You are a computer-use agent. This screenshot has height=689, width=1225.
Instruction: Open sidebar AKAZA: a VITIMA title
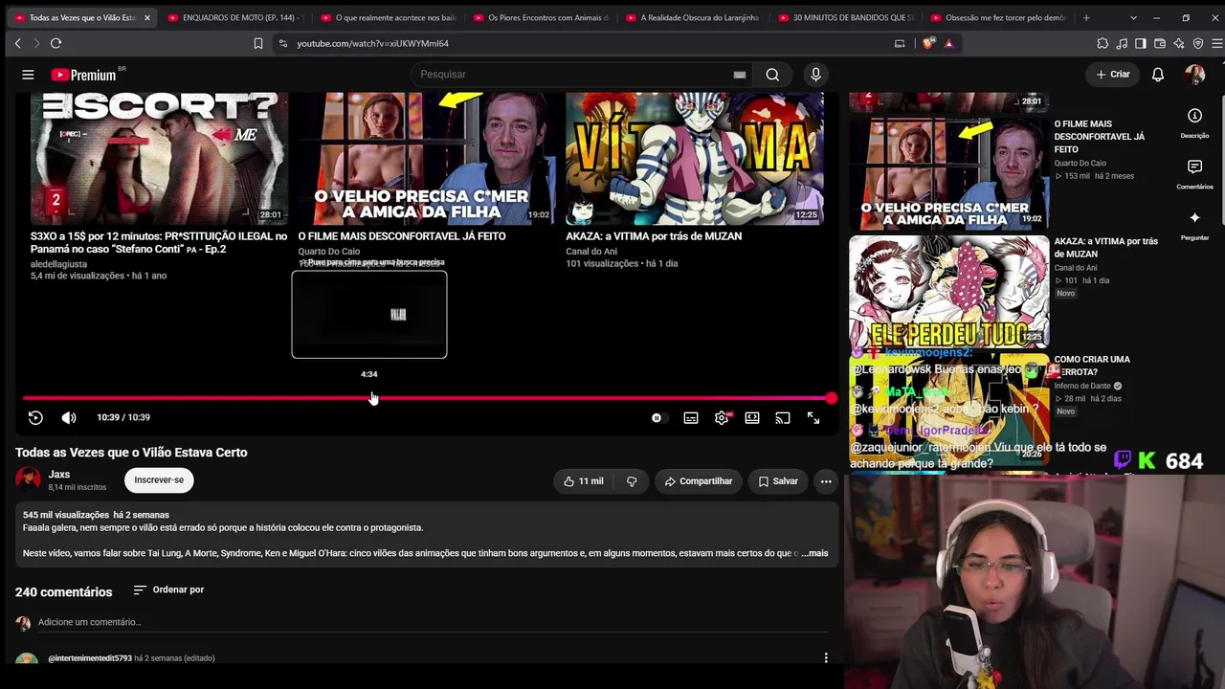[x=1106, y=247]
